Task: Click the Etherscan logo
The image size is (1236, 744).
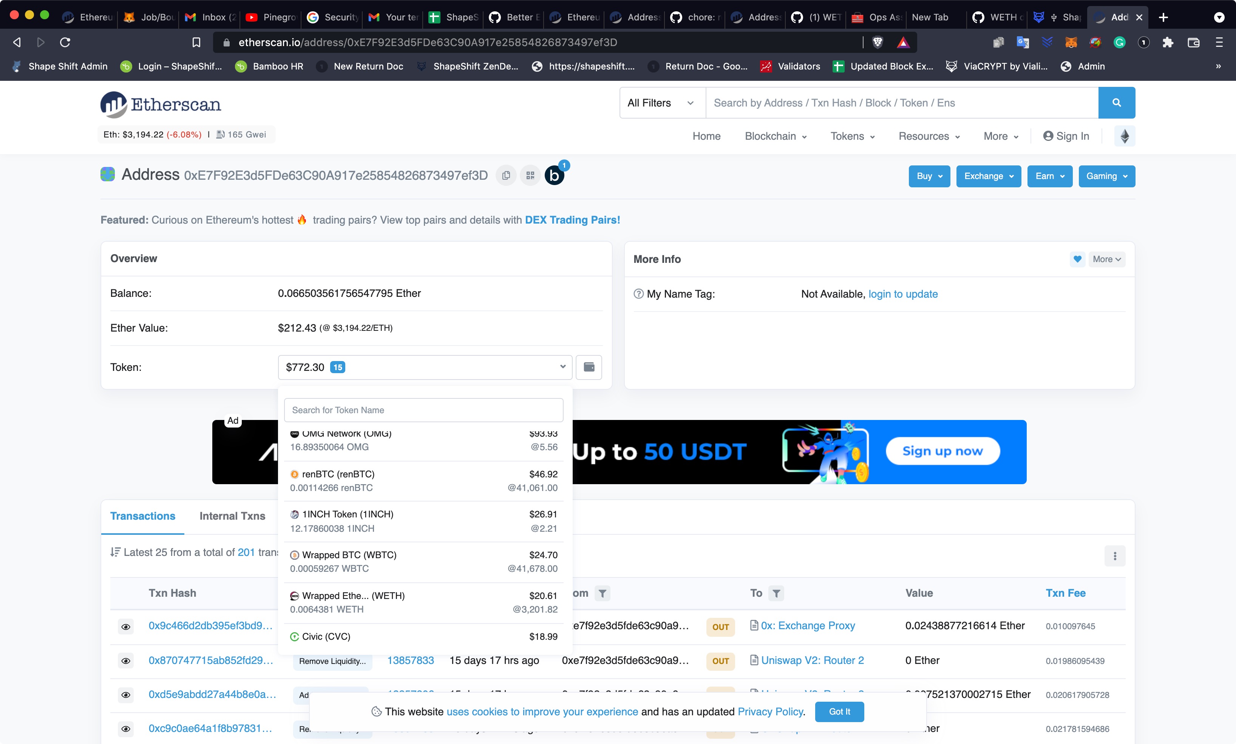Action: 160,104
